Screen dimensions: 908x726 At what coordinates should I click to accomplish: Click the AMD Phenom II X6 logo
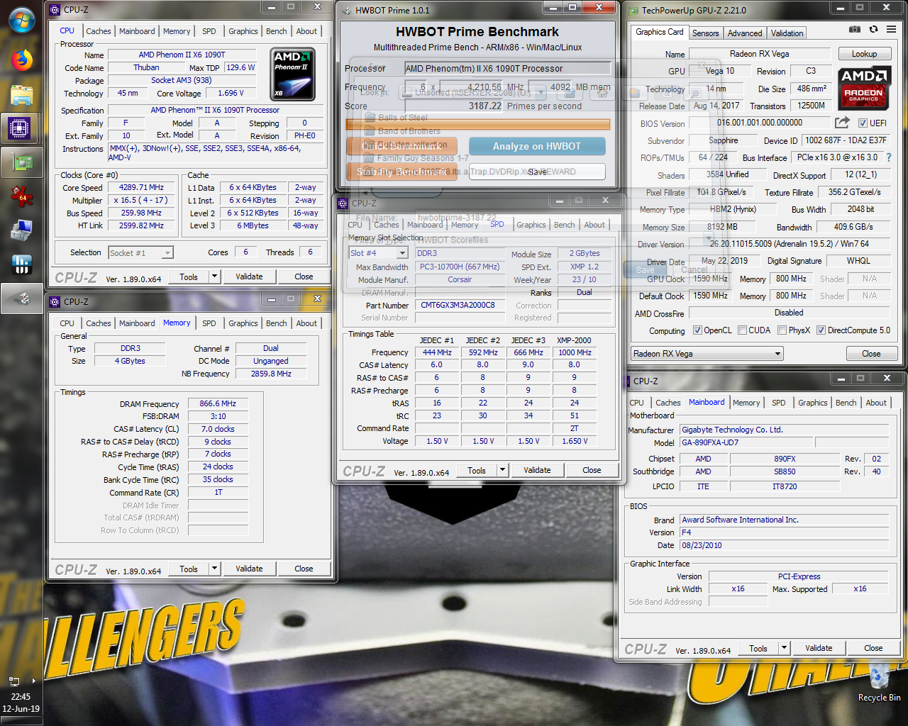tap(292, 74)
